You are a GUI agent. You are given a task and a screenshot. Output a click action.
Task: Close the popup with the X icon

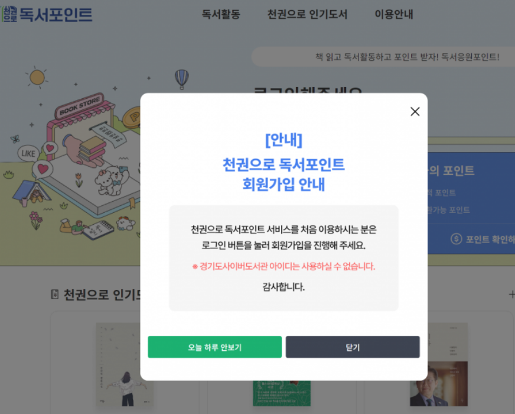point(415,111)
